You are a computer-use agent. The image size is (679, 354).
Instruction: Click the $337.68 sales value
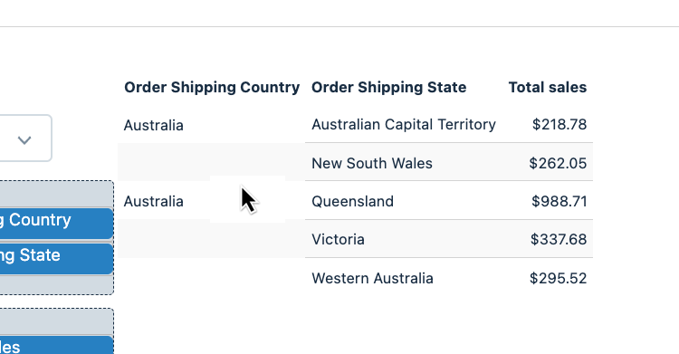click(559, 240)
